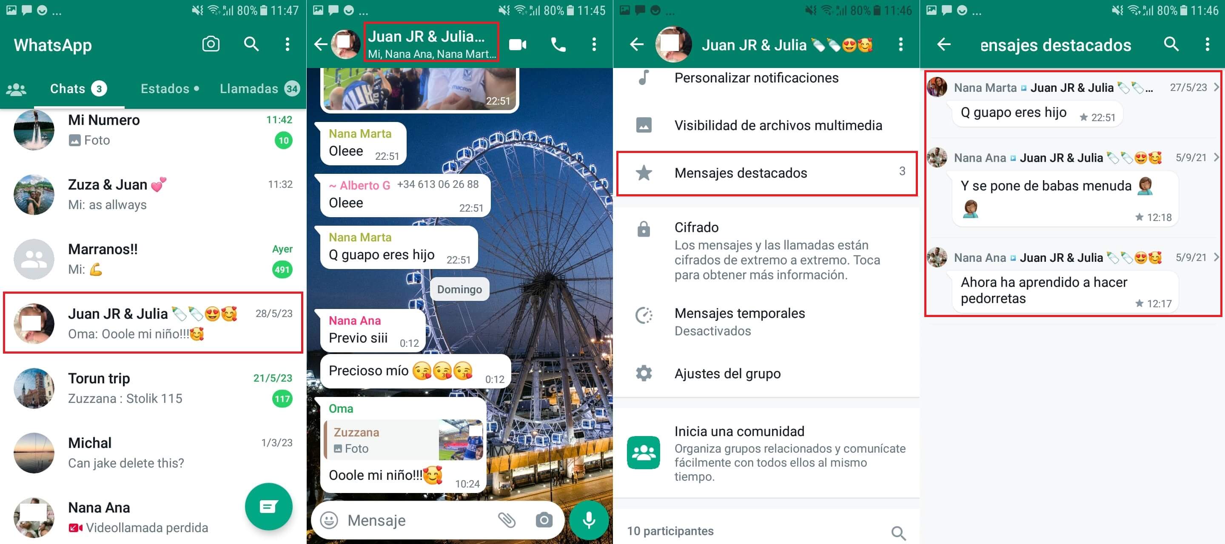The width and height of the screenshot is (1225, 544).
Task: Tap the search icon in ensajes destacados
Action: pos(1171,44)
